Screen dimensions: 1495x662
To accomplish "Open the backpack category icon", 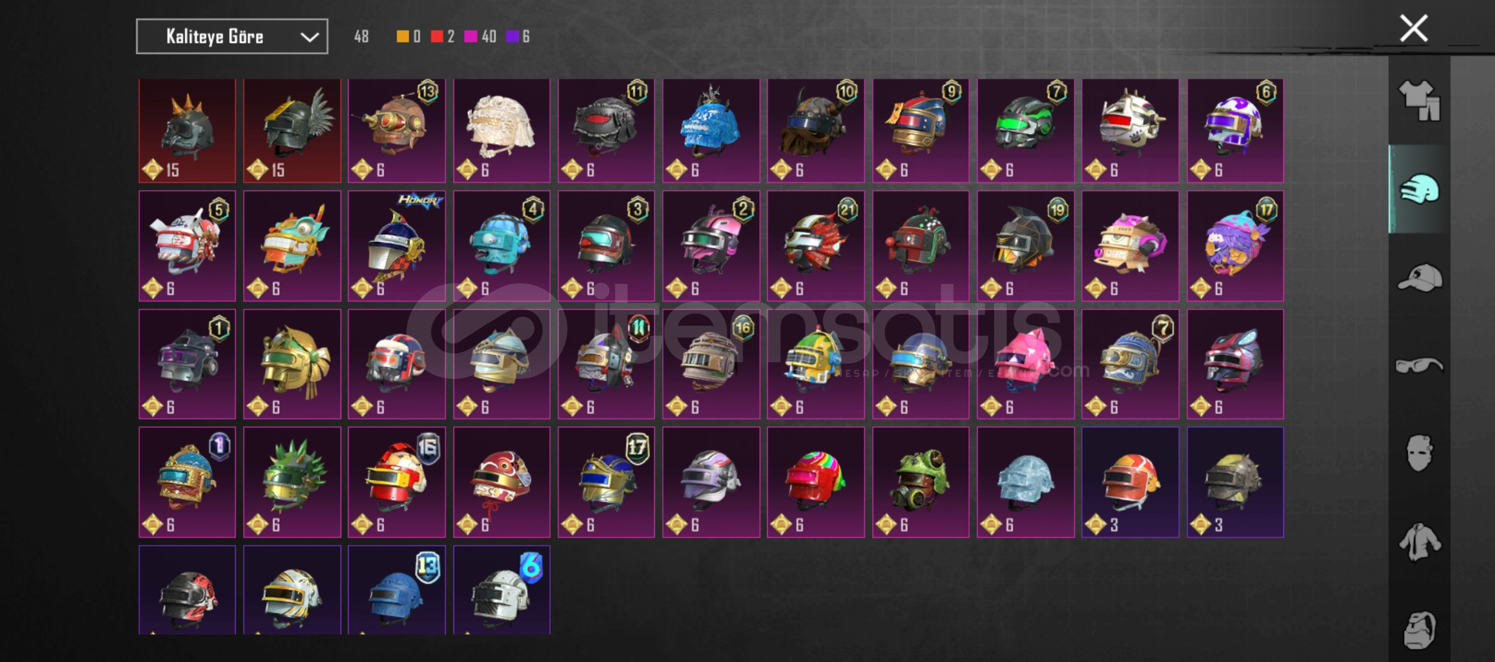I will 1419,630.
